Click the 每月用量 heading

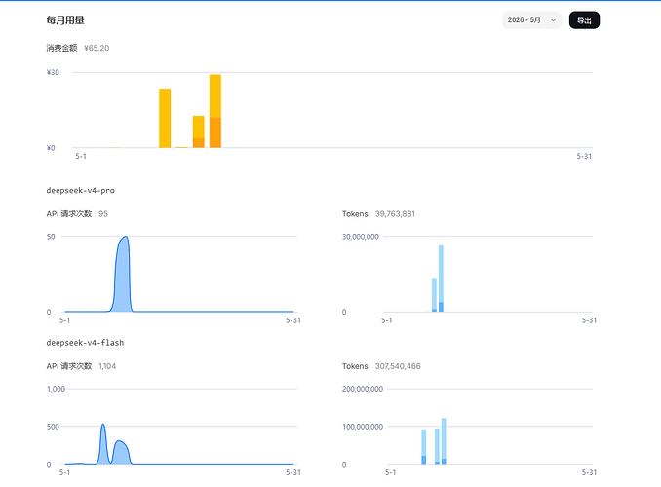click(x=65, y=20)
